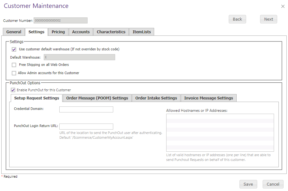This screenshot has width=288, height=191.
Task: Open the ItemLists tab
Action: coord(141,32)
